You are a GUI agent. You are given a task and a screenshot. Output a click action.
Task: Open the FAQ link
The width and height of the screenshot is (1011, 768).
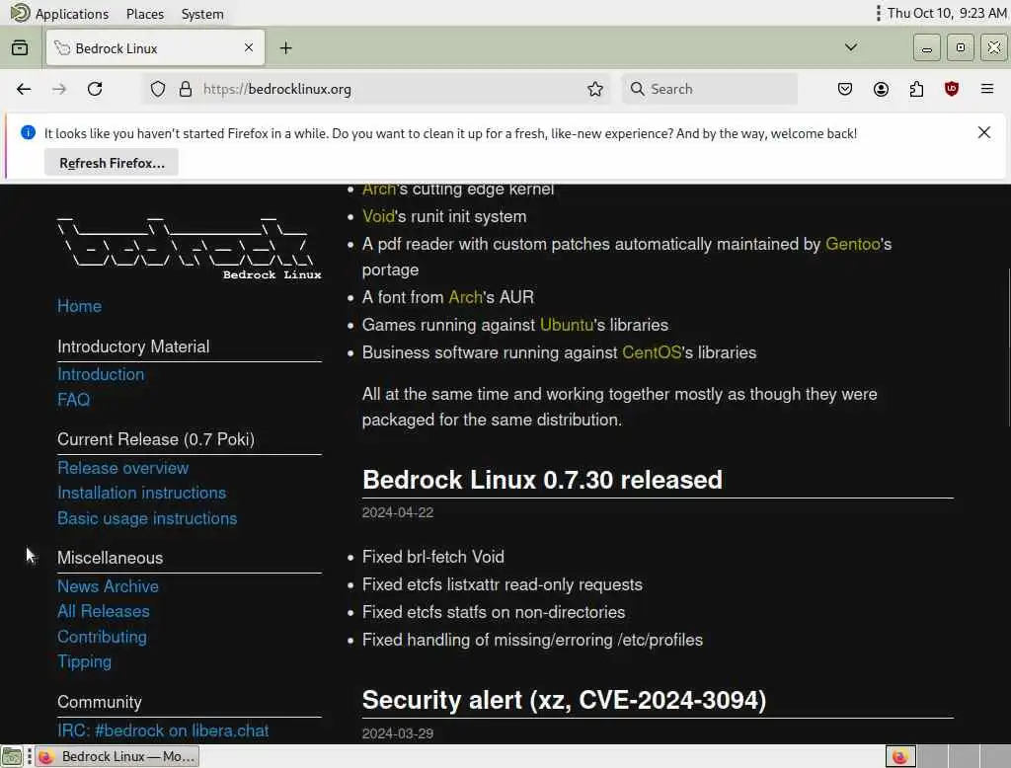click(x=73, y=399)
